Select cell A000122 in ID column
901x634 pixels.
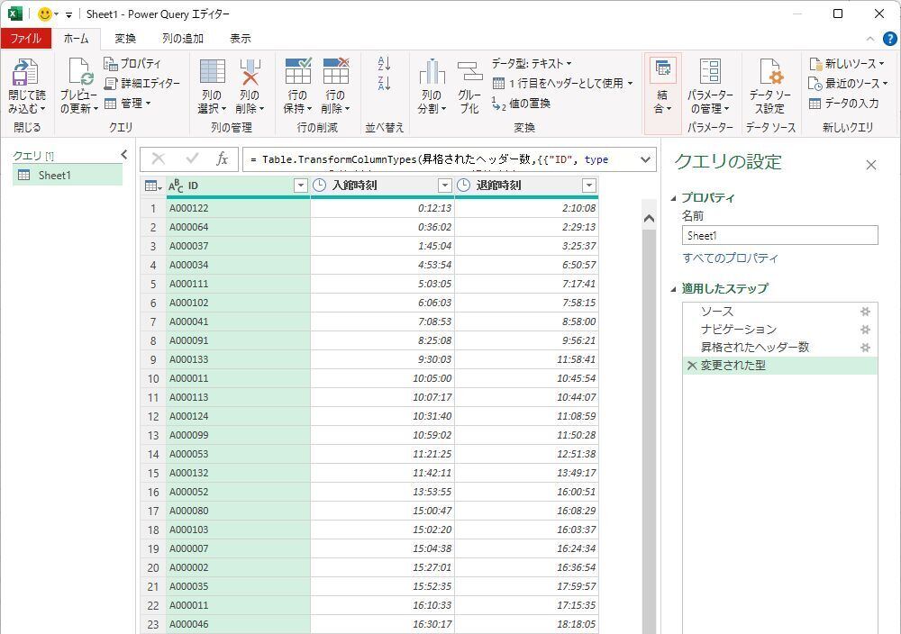(x=238, y=208)
